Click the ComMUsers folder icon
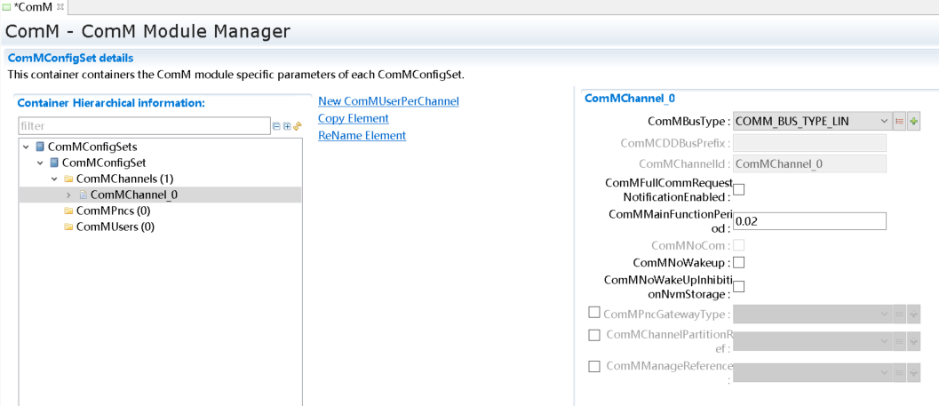The image size is (939, 406). [x=68, y=227]
